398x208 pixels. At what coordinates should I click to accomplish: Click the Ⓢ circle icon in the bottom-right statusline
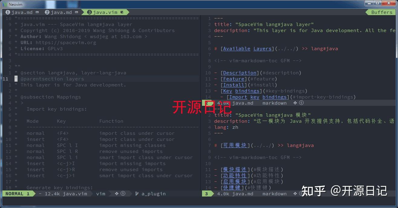click(301, 193)
